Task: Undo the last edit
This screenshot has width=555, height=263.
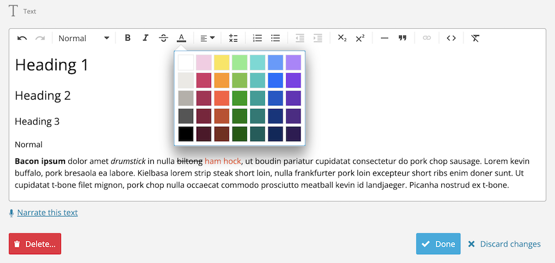Action: (22, 38)
